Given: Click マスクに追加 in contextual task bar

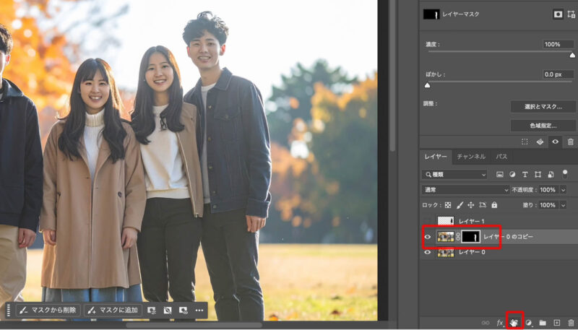Looking at the screenshot, I should (113, 310).
